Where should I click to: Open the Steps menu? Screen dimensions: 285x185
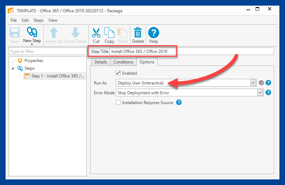[38, 20]
